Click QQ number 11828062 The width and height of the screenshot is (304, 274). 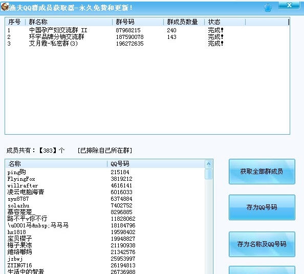click(123, 219)
